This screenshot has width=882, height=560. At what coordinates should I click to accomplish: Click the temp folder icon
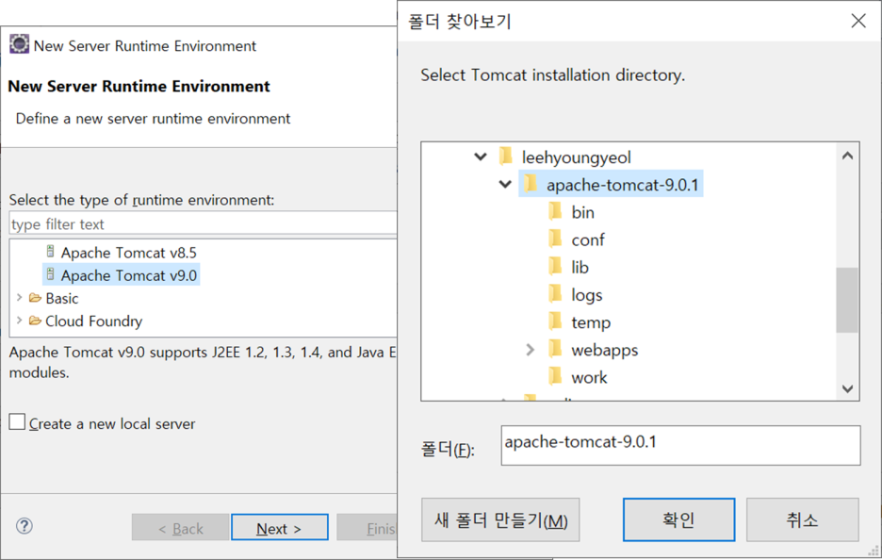(x=556, y=321)
